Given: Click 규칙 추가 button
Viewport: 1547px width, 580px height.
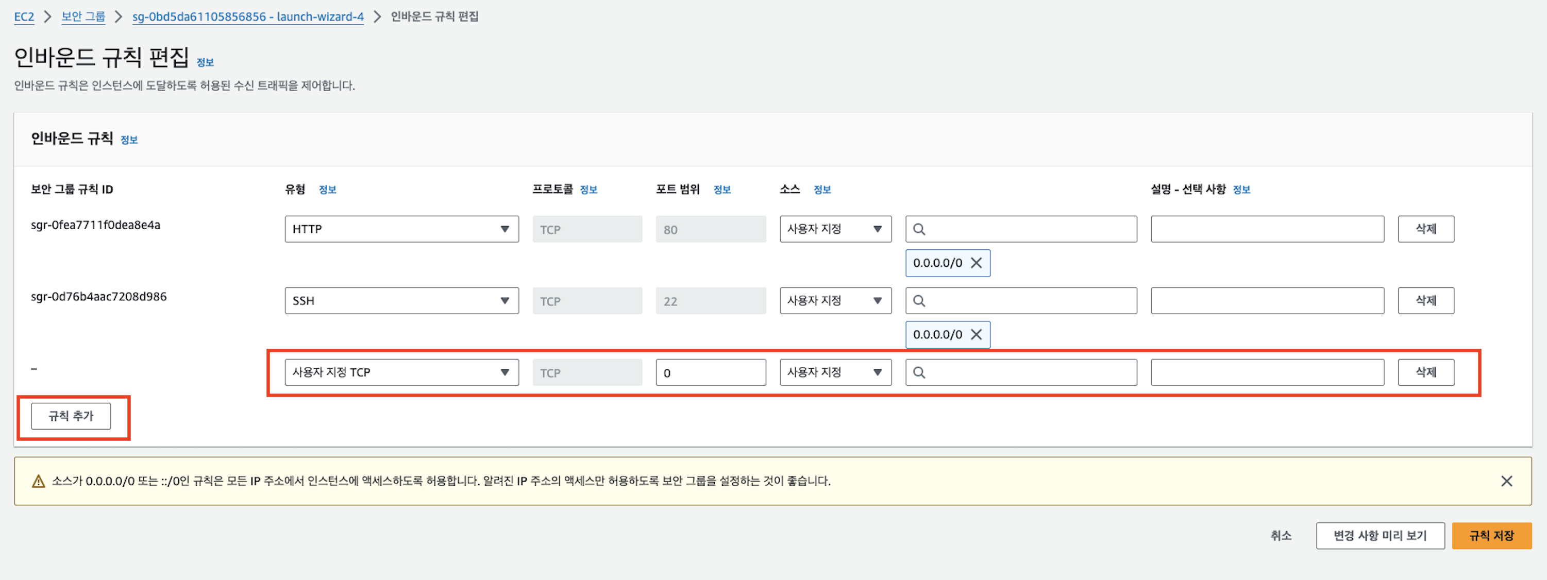Looking at the screenshot, I should point(71,416).
